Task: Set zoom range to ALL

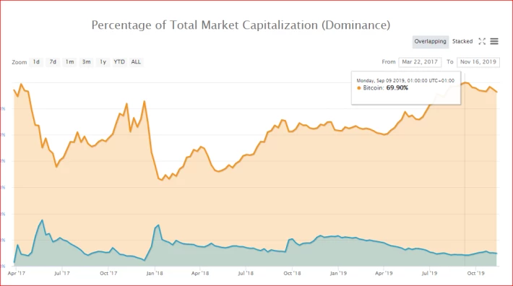Action: click(x=136, y=62)
